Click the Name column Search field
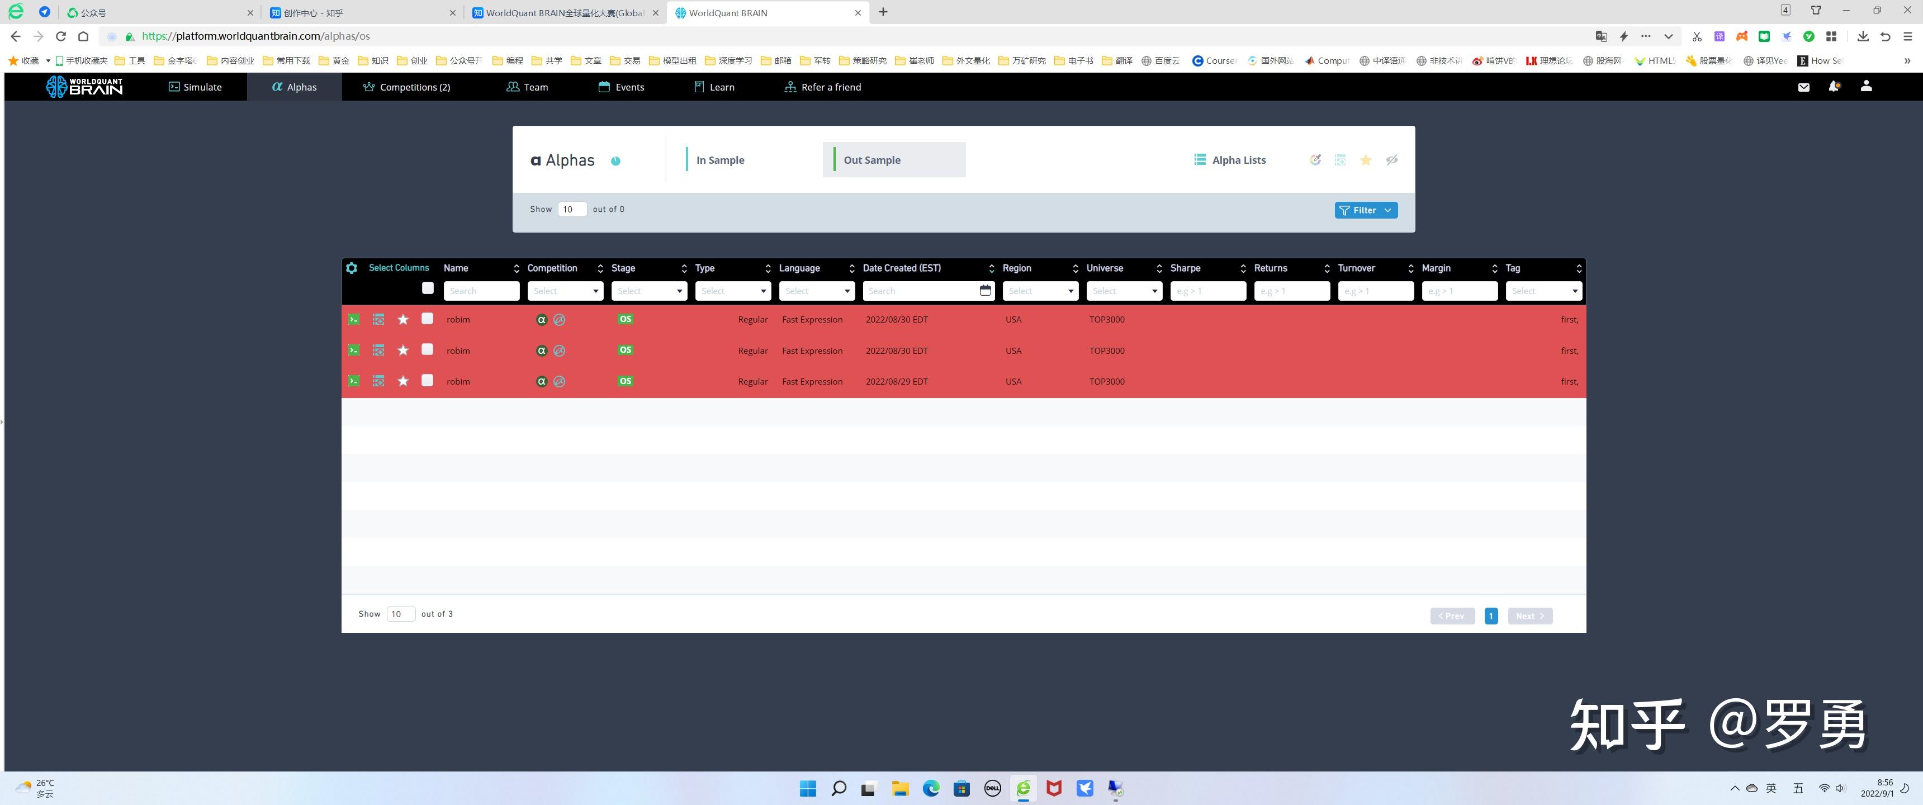 point(481,291)
